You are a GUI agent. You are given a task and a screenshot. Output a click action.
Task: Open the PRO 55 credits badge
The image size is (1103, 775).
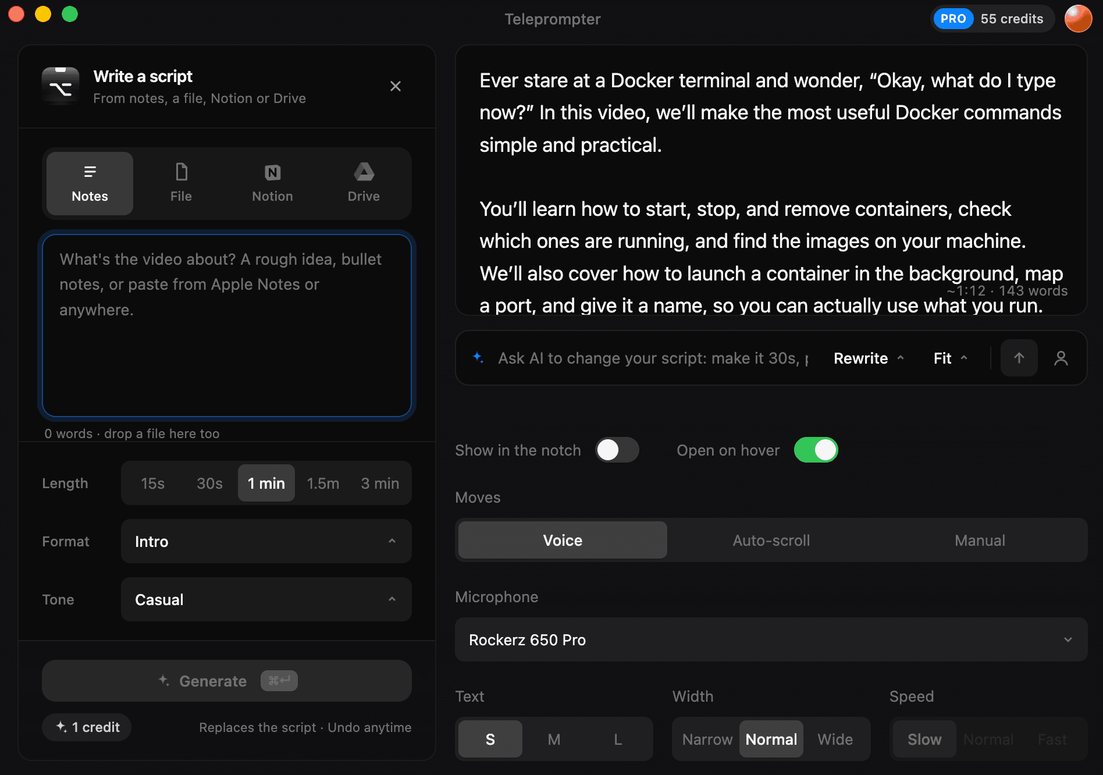992,19
